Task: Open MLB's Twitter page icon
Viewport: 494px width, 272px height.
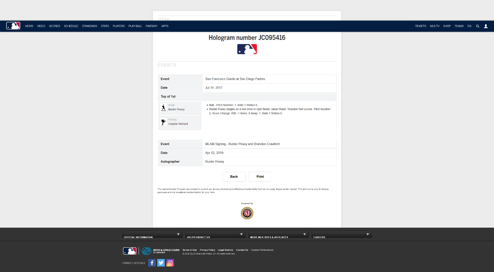Action: coord(161,263)
